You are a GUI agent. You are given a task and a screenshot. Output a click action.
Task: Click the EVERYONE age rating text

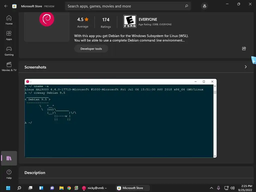pyautogui.click(x=148, y=19)
